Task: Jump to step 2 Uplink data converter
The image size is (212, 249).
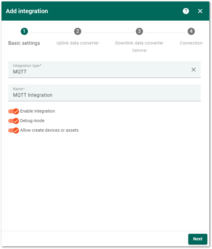Action: pyautogui.click(x=78, y=37)
